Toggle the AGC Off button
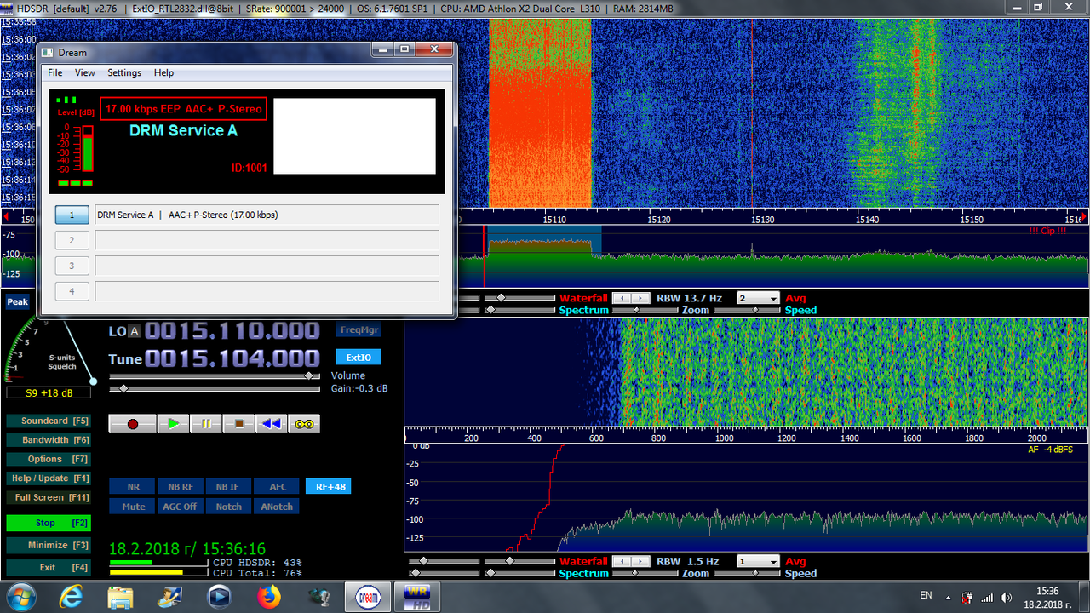This screenshot has width=1090, height=613. click(180, 507)
